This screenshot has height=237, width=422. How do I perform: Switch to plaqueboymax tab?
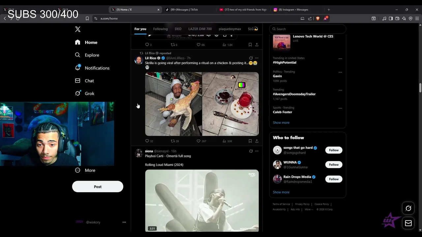point(230,29)
